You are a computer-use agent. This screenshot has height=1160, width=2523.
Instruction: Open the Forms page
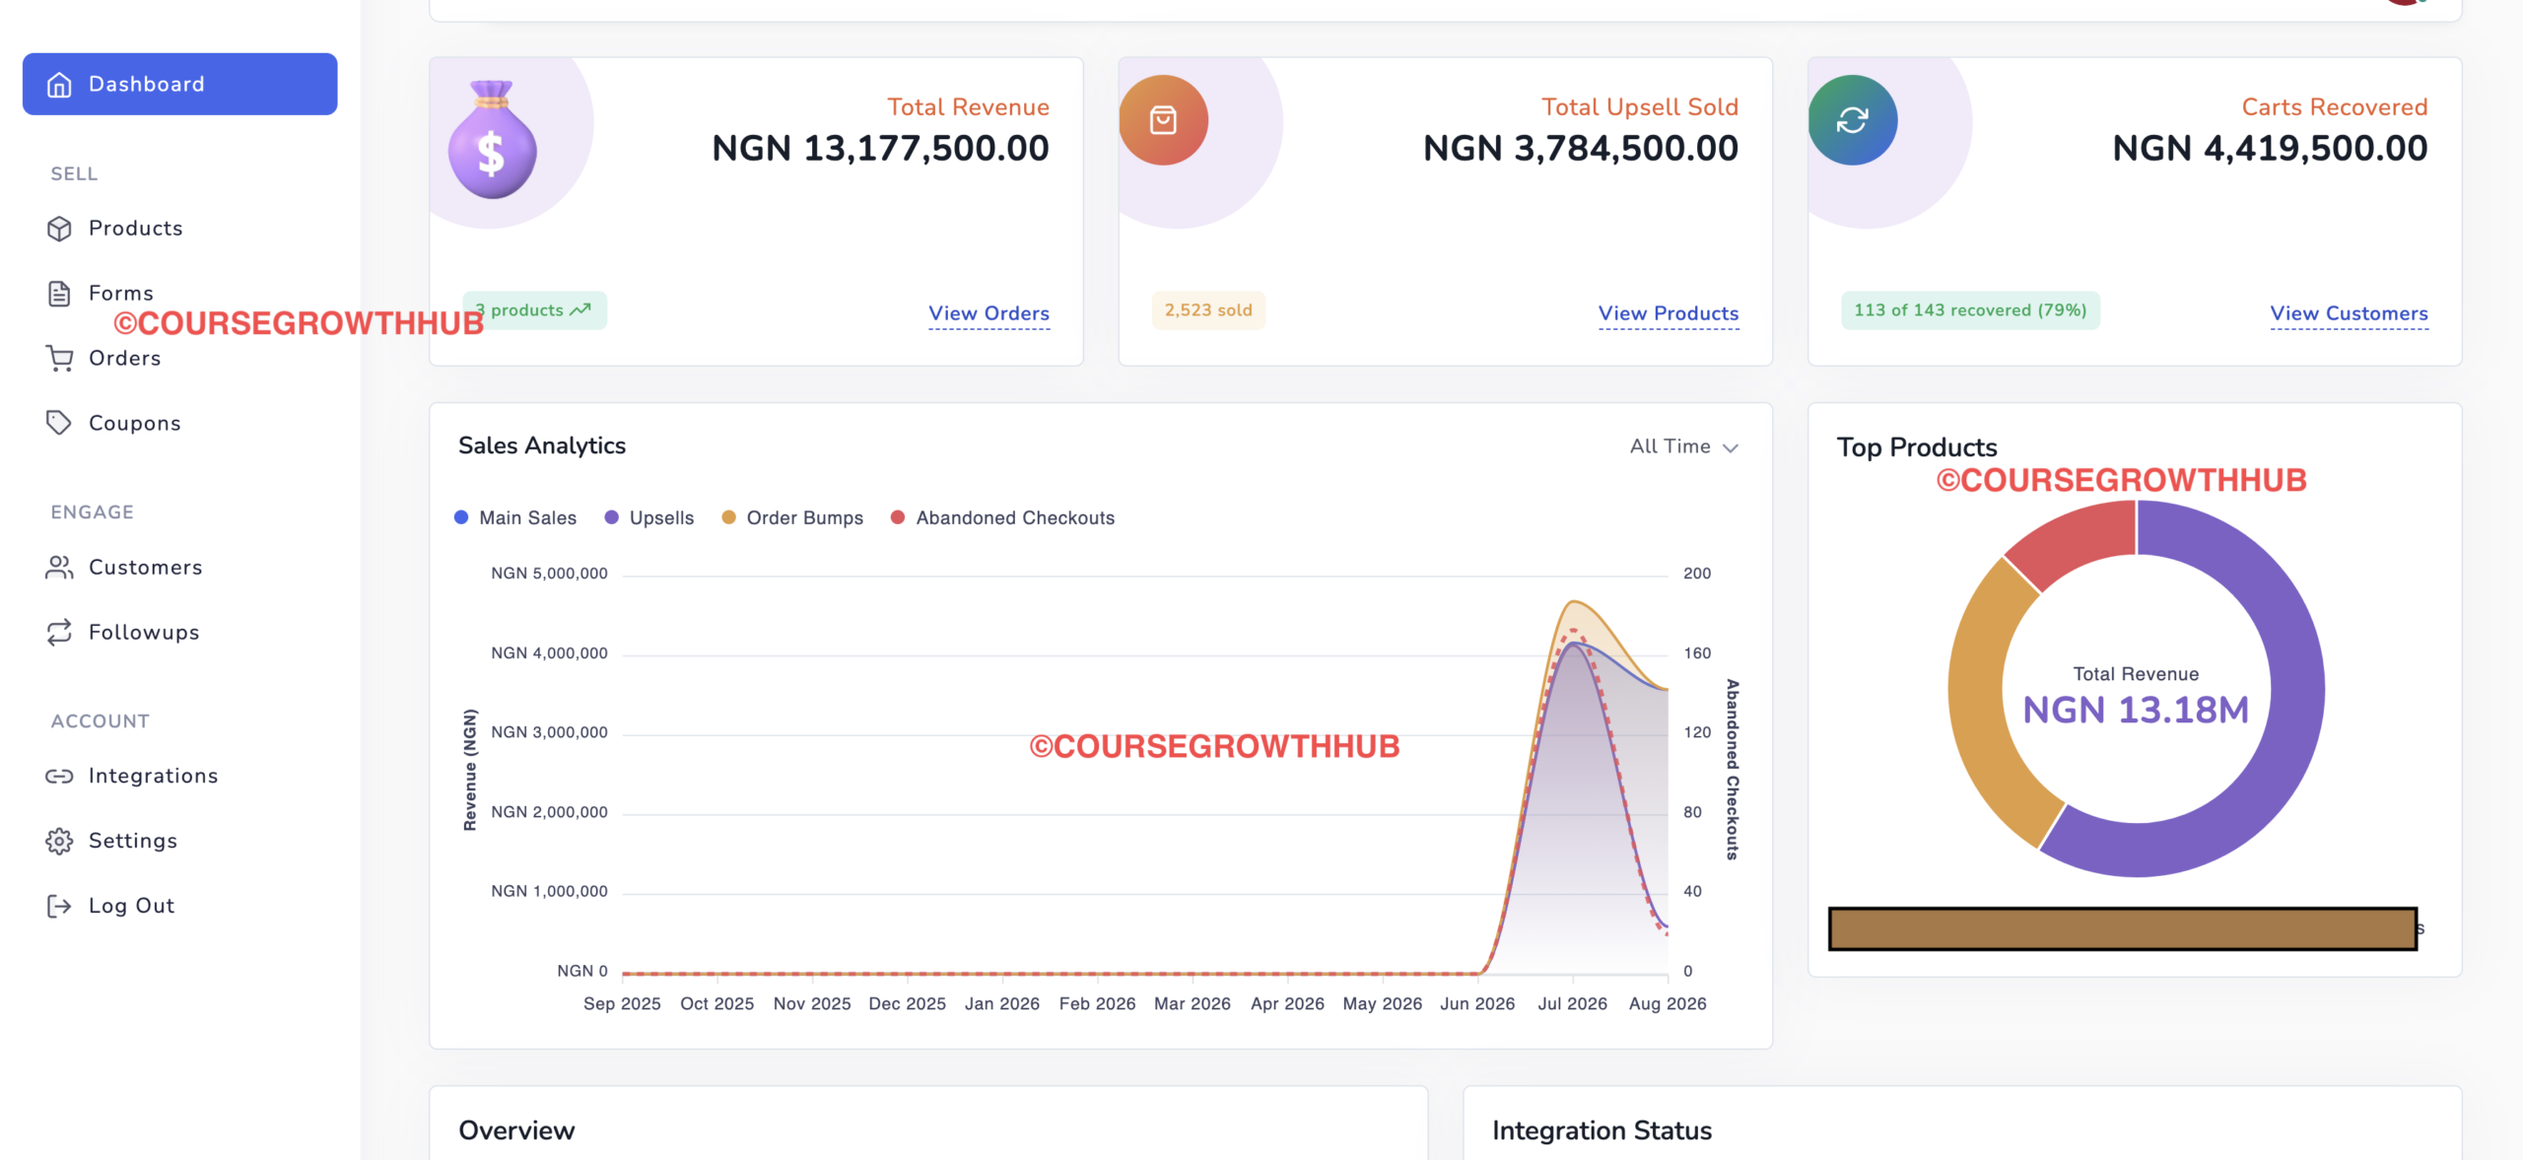(x=121, y=294)
